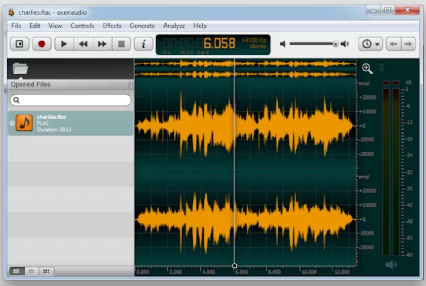Click the panel grip next to zoom icon
This screenshot has height=286, width=426.
pyautogui.click(x=382, y=67)
